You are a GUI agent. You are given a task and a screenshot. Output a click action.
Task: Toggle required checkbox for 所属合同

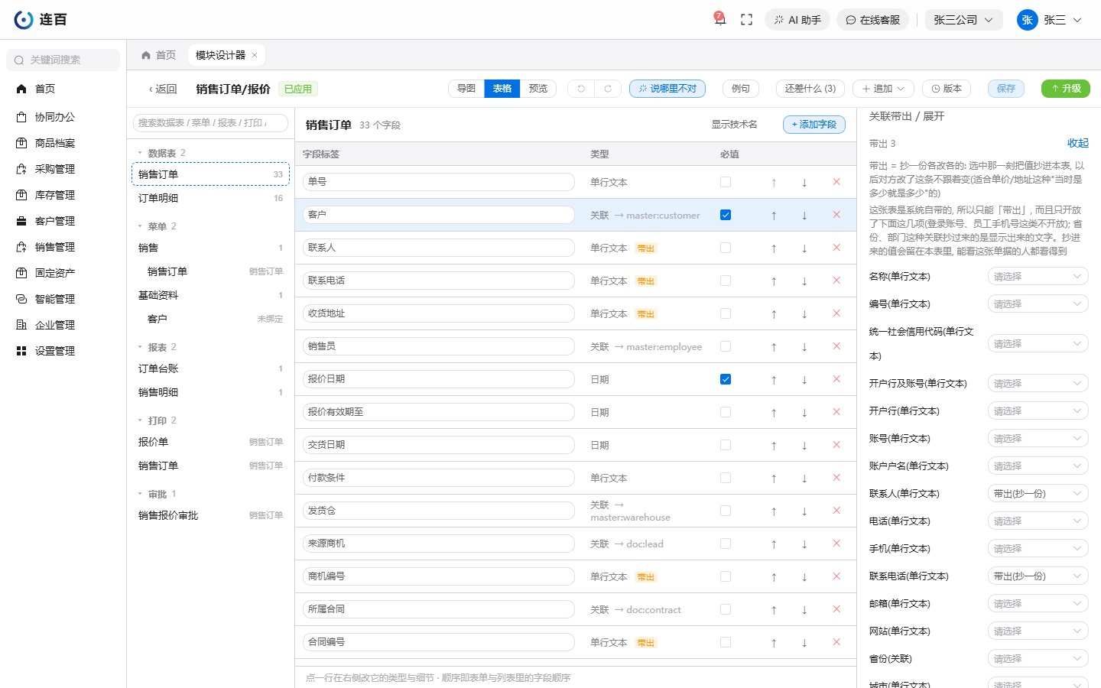point(726,609)
